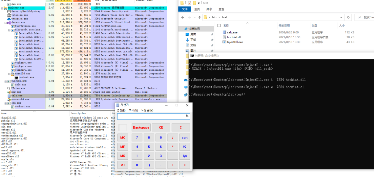Collapse the MSBuild.exe branch

coord(10,74)
